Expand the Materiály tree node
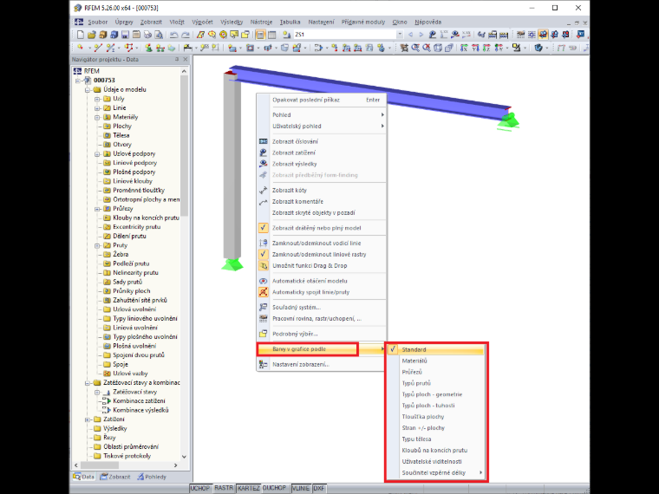Viewport: 659px width, 494px height. [97, 117]
